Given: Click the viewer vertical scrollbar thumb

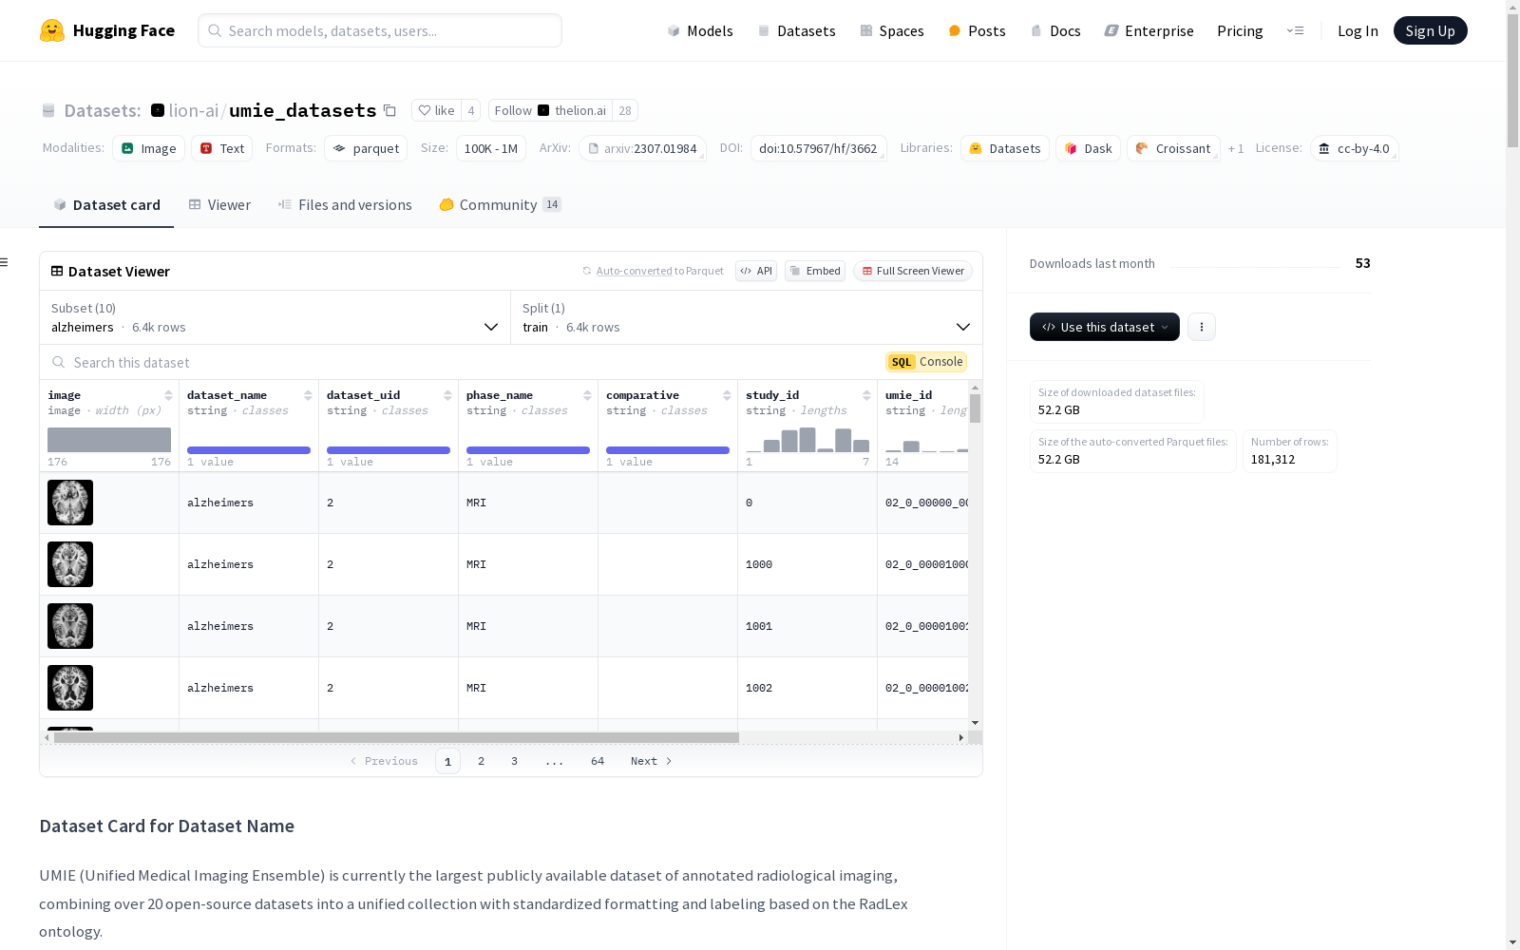Looking at the screenshot, I should click(975, 408).
